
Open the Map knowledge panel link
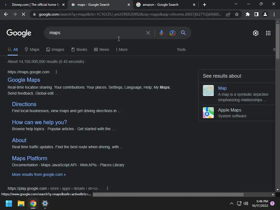pos(222,88)
